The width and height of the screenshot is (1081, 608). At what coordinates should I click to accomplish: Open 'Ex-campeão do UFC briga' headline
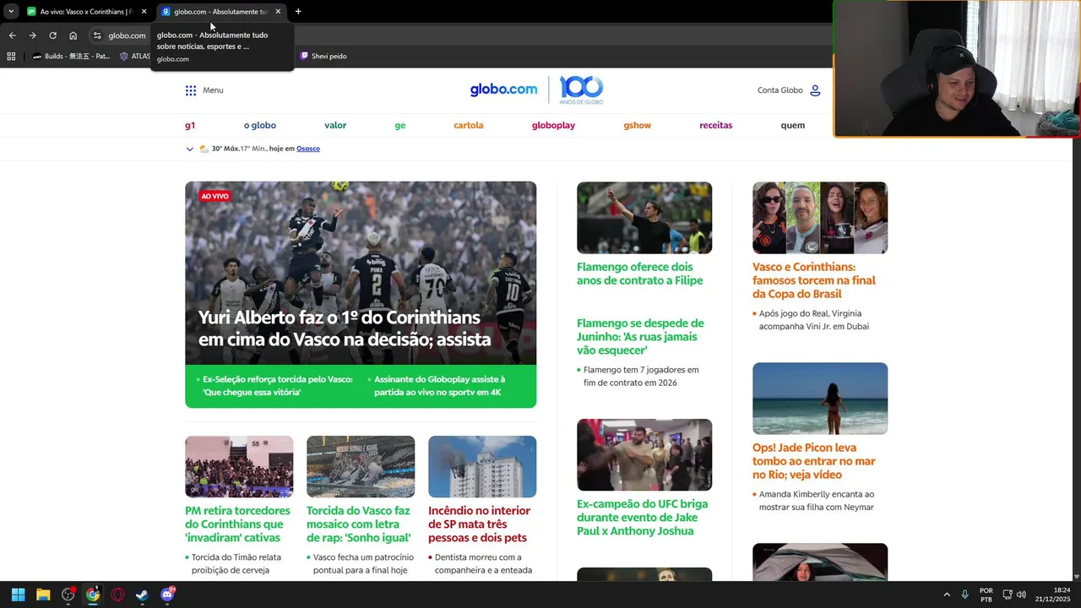click(x=642, y=518)
